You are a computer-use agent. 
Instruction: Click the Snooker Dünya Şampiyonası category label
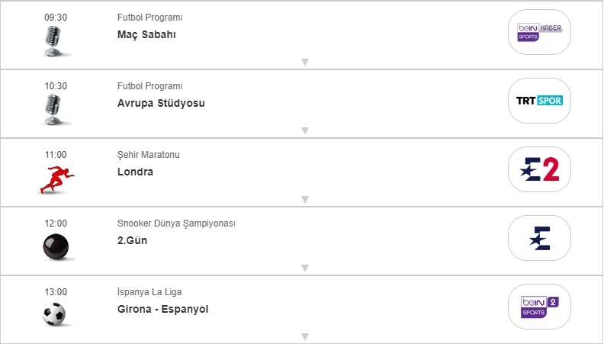click(176, 223)
